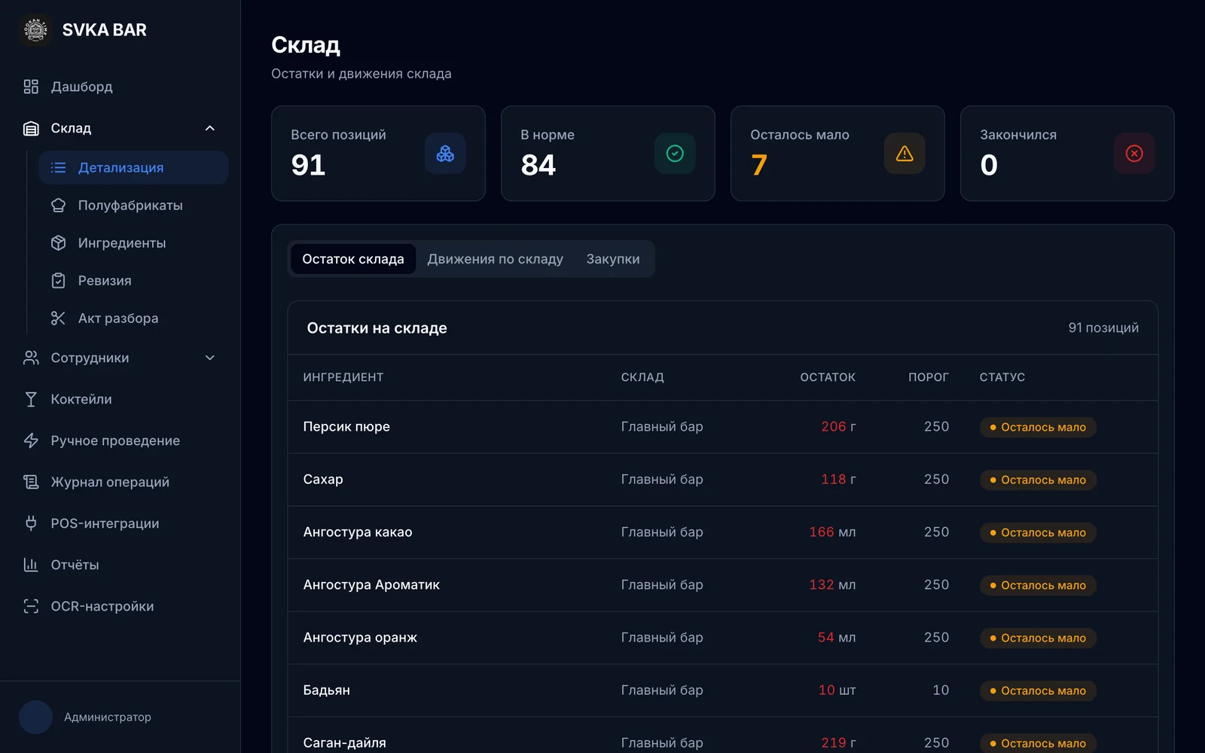Open the Журнал операций scroll icon

click(31, 482)
